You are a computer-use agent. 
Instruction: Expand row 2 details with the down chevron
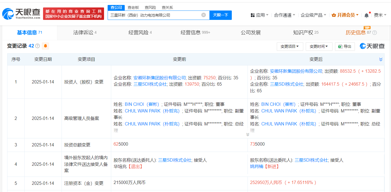click(x=248, y=135)
